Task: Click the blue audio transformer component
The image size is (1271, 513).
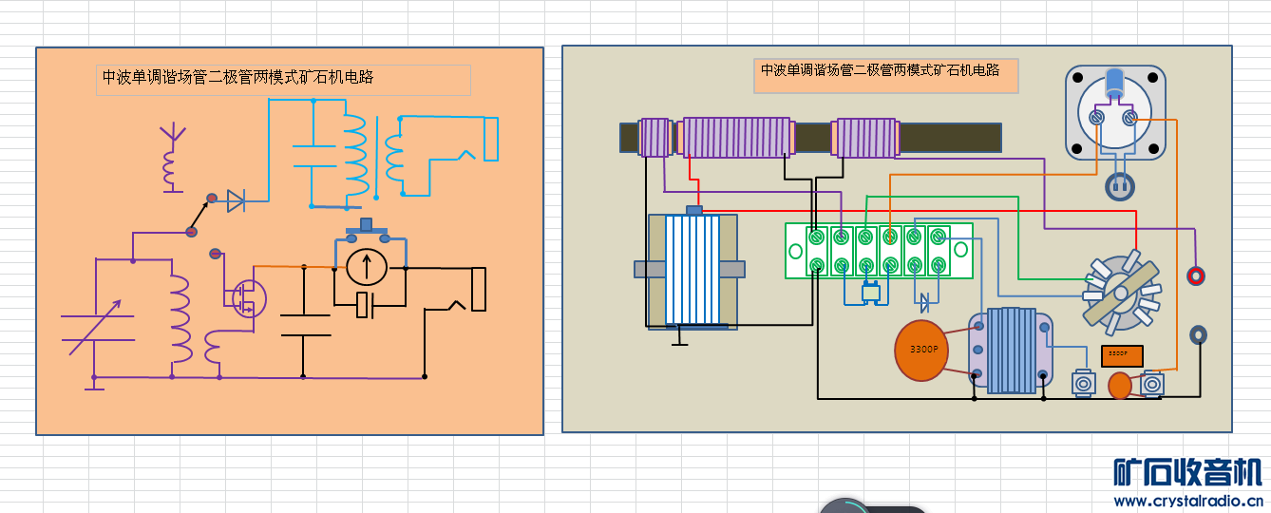Action: (1011, 351)
